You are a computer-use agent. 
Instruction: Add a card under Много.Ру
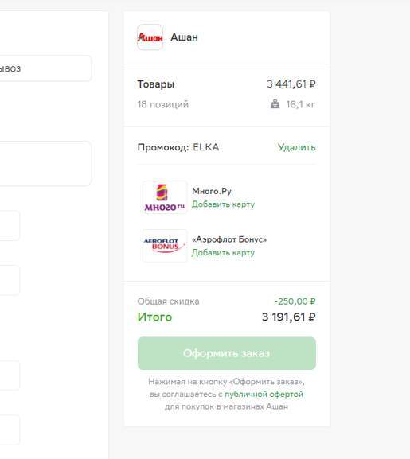click(223, 204)
